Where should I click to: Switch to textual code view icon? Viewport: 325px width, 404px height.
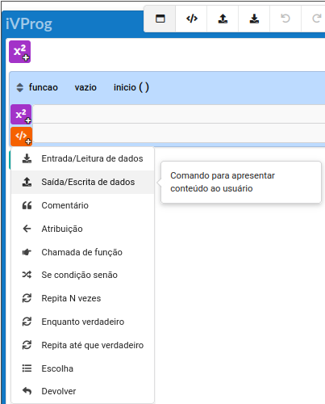click(192, 19)
